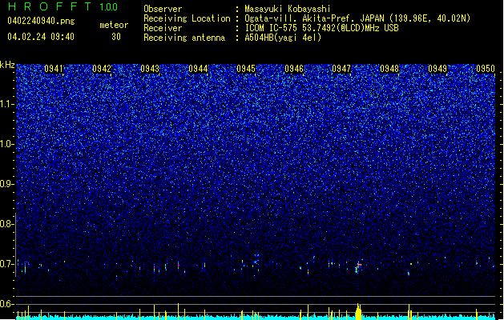Click the 0944 time marker
The width and height of the screenshot is (504, 320).
[198, 69]
